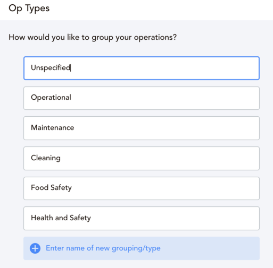Select the Operational grouping field
This screenshot has height=268, width=273.
click(x=142, y=98)
